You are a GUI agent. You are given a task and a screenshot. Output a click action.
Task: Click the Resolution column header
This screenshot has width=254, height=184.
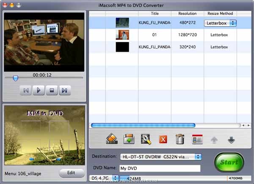pos(188,14)
